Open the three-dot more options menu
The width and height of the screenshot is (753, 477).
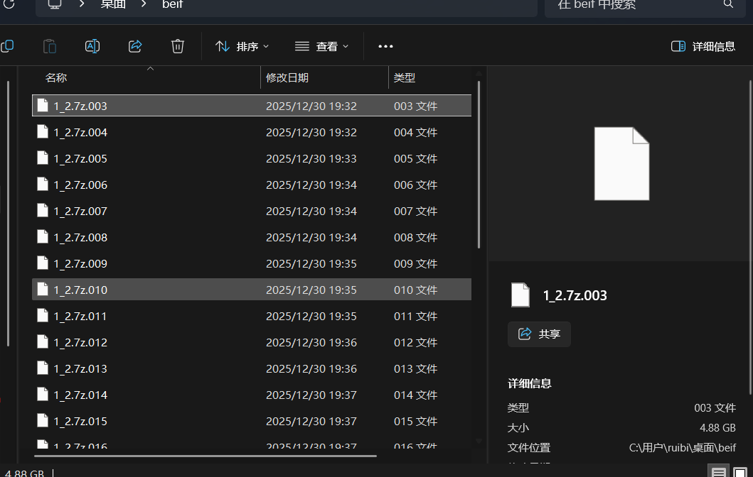click(x=385, y=46)
